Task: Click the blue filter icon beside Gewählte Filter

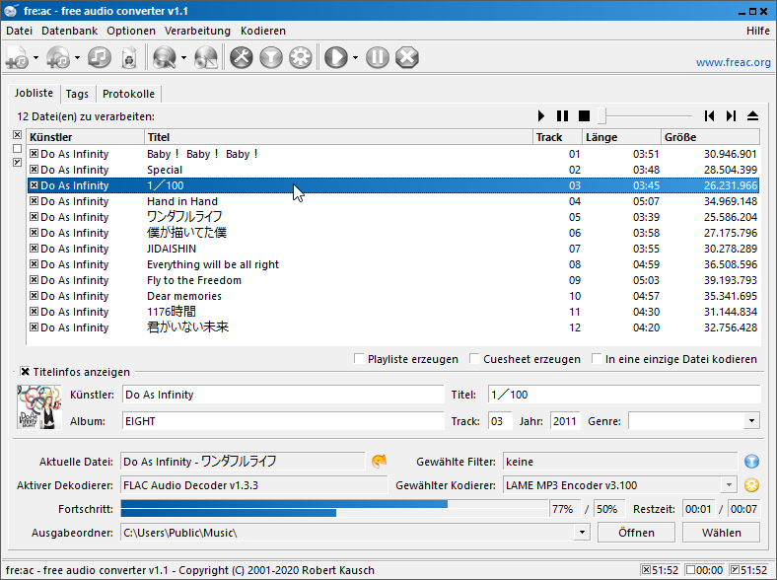Action: point(751,461)
